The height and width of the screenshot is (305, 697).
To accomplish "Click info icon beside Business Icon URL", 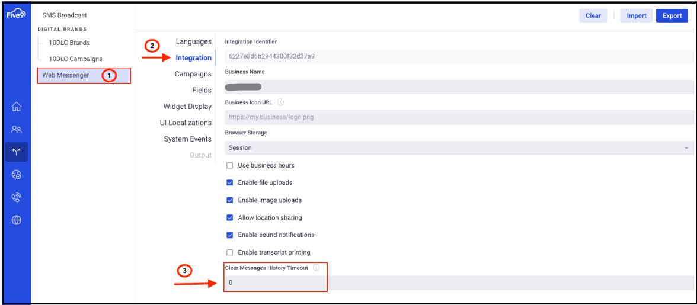I will [280, 102].
